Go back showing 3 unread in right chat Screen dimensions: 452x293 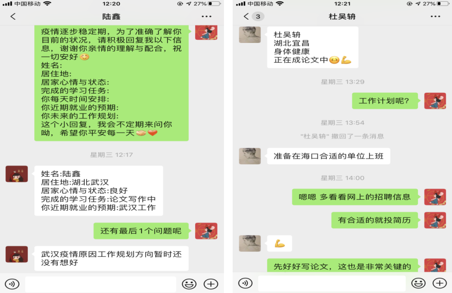253,16
